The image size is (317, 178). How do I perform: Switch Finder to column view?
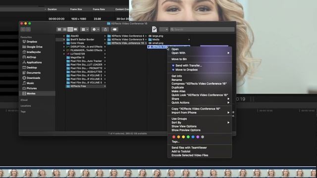(x=70, y=30)
